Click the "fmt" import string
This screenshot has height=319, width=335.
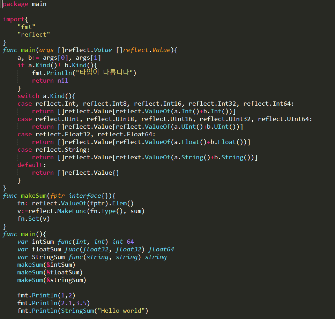(27, 27)
